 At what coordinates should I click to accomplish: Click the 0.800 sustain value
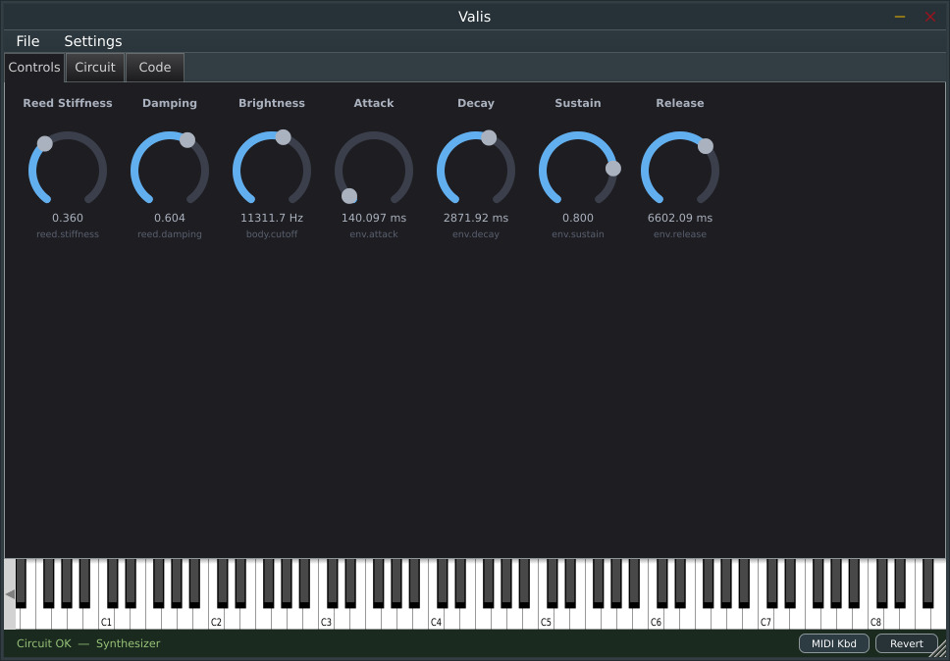tap(578, 218)
